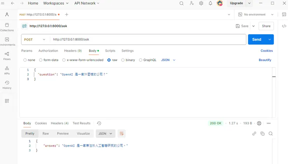
Task: Open the tab list chevron
Action: (229, 14)
